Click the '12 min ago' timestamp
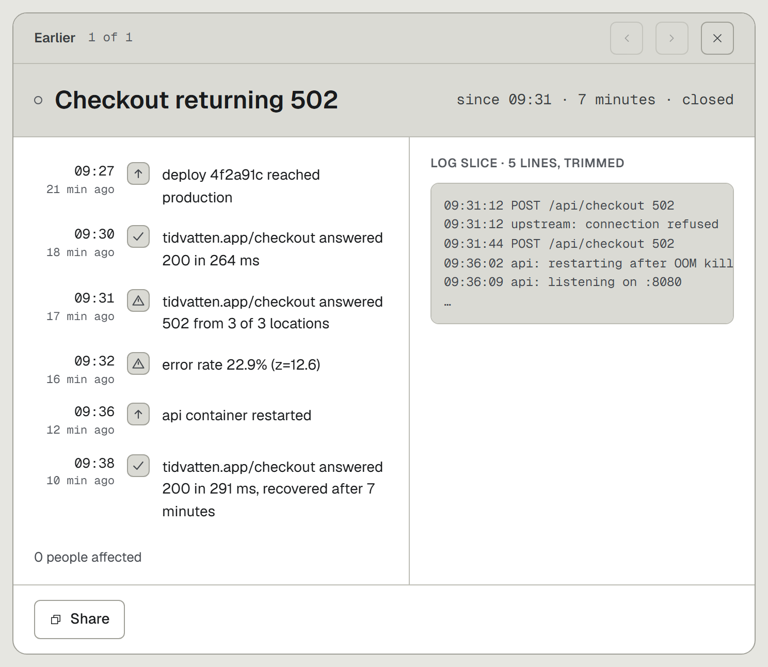This screenshot has width=768, height=667. pyautogui.click(x=81, y=430)
